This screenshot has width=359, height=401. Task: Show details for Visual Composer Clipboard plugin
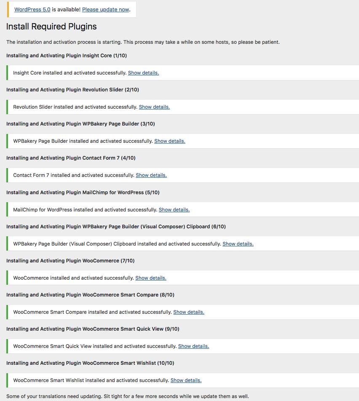pyautogui.click(x=238, y=244)
